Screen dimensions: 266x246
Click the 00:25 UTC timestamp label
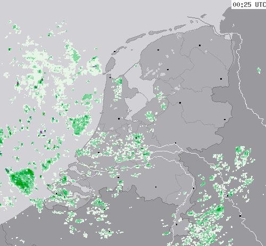click(x=249, y=4)
